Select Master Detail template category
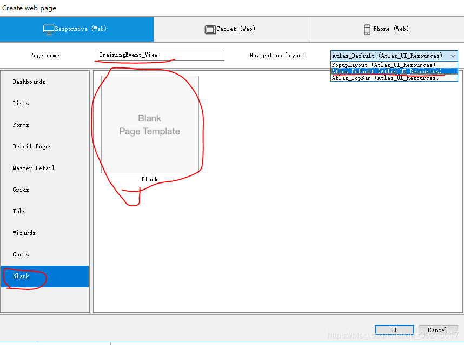This screenshot has width=464, height=345. click(x=34, y=168)
